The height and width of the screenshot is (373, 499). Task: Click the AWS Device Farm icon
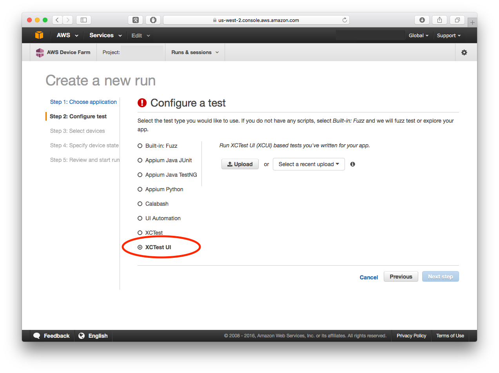coord(40,53)
